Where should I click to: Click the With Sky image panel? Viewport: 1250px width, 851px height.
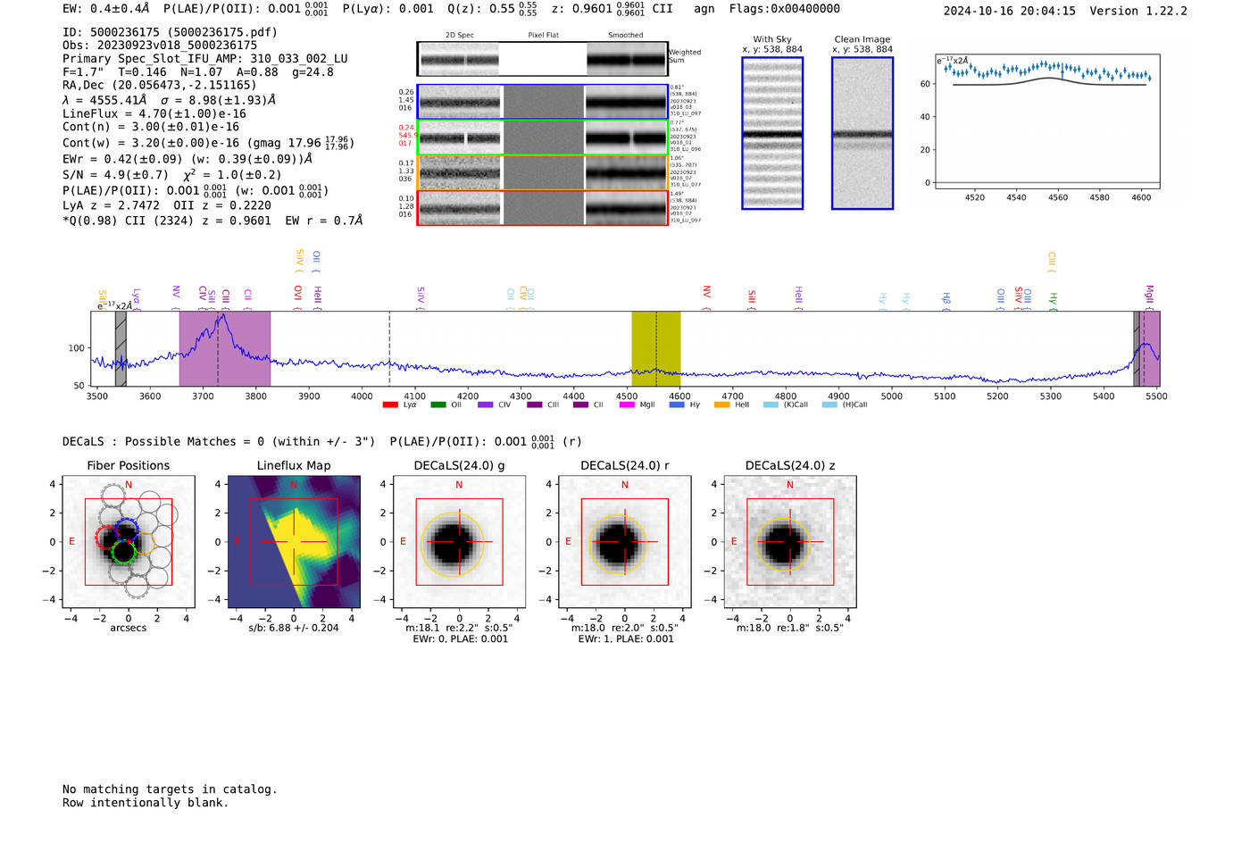coord(772,133)
